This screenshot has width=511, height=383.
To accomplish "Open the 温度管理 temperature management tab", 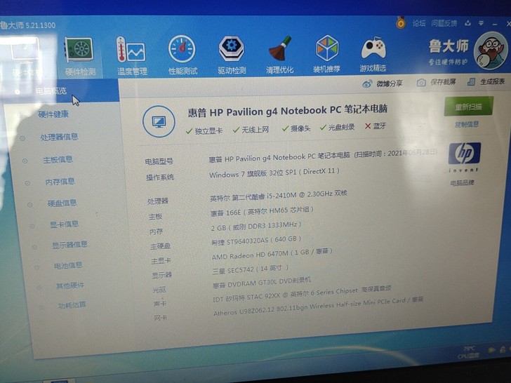I will (132, 55).
